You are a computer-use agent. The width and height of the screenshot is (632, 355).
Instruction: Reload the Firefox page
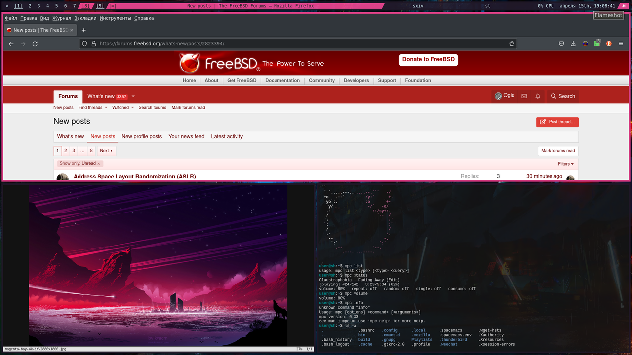pyautogui.click(x=35, y=44)
